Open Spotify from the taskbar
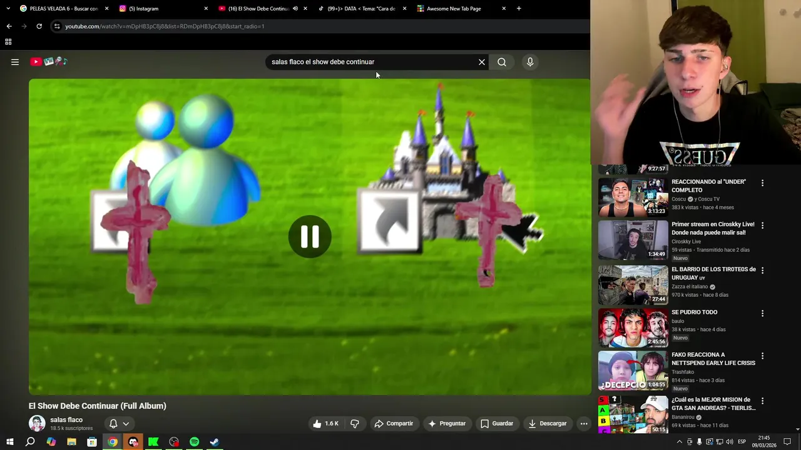 pos(194,442)
